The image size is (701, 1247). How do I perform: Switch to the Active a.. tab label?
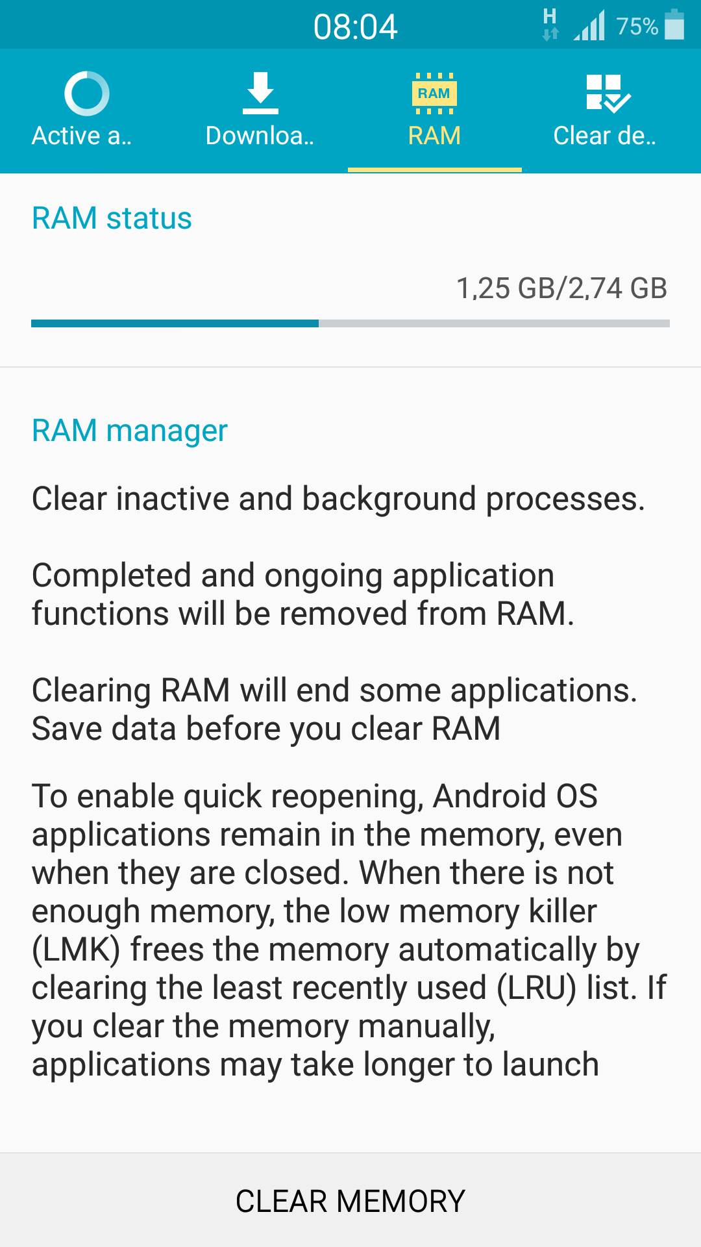(x=82, y=136)
